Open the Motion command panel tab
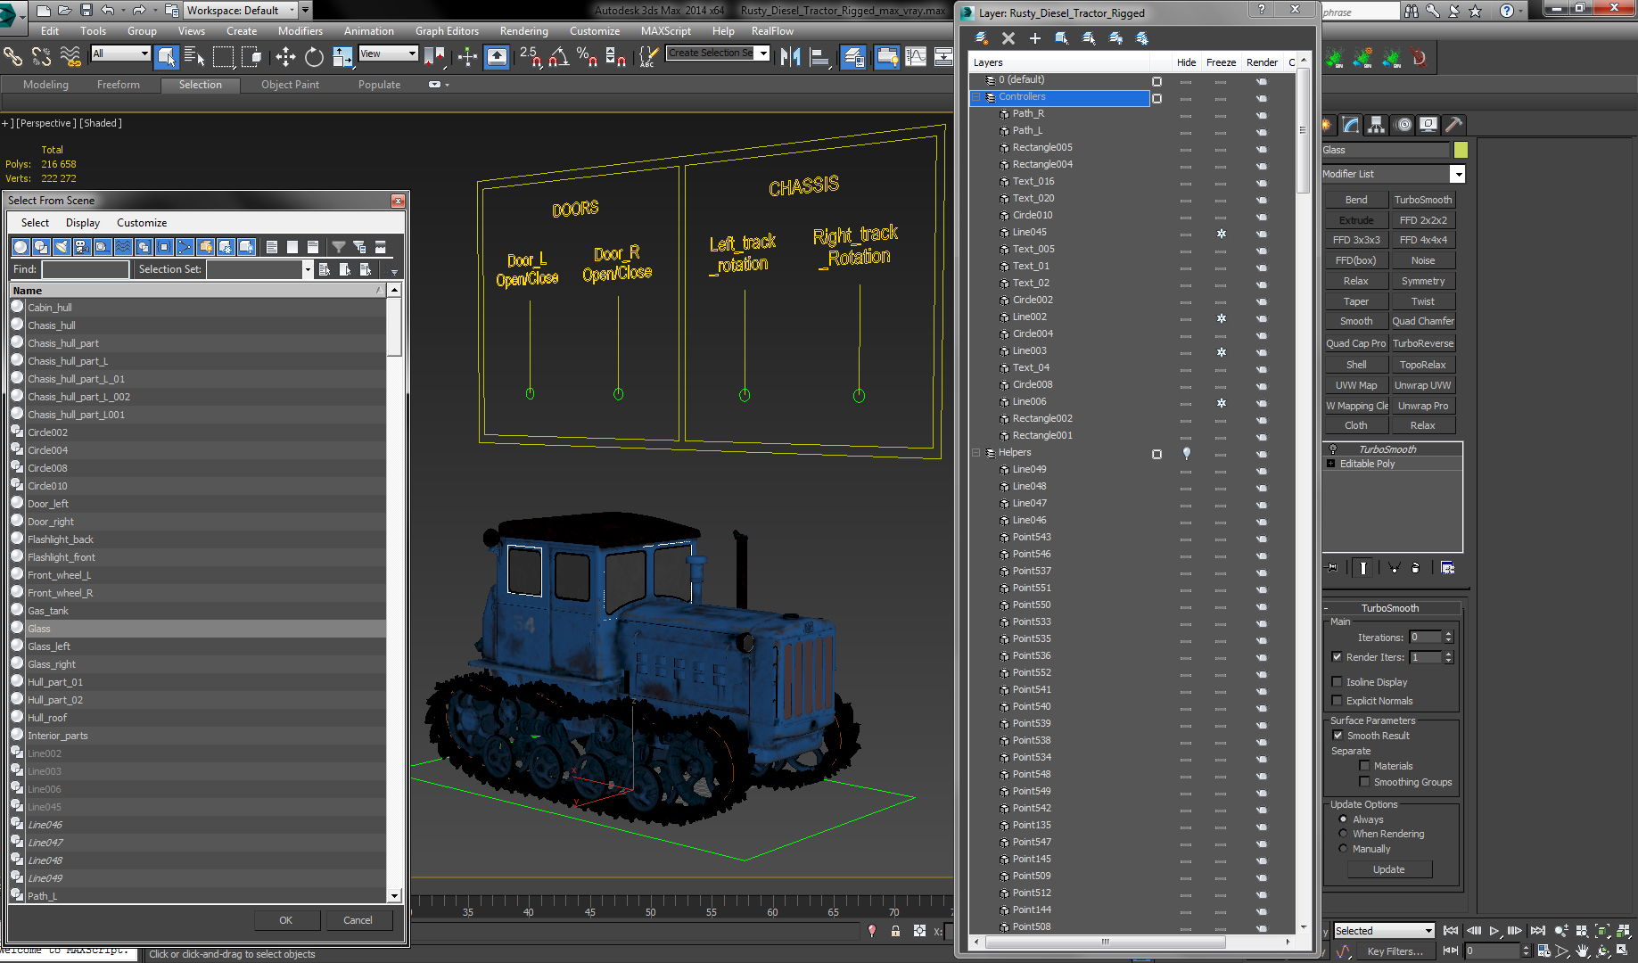 pos(1403,125)
